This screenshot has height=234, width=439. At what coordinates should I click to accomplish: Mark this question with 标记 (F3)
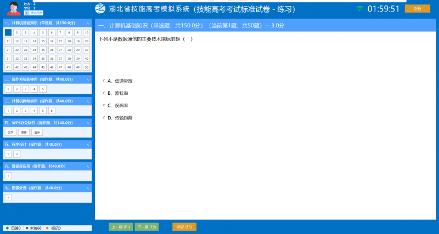pyautogui.click(x=184, y=227)
